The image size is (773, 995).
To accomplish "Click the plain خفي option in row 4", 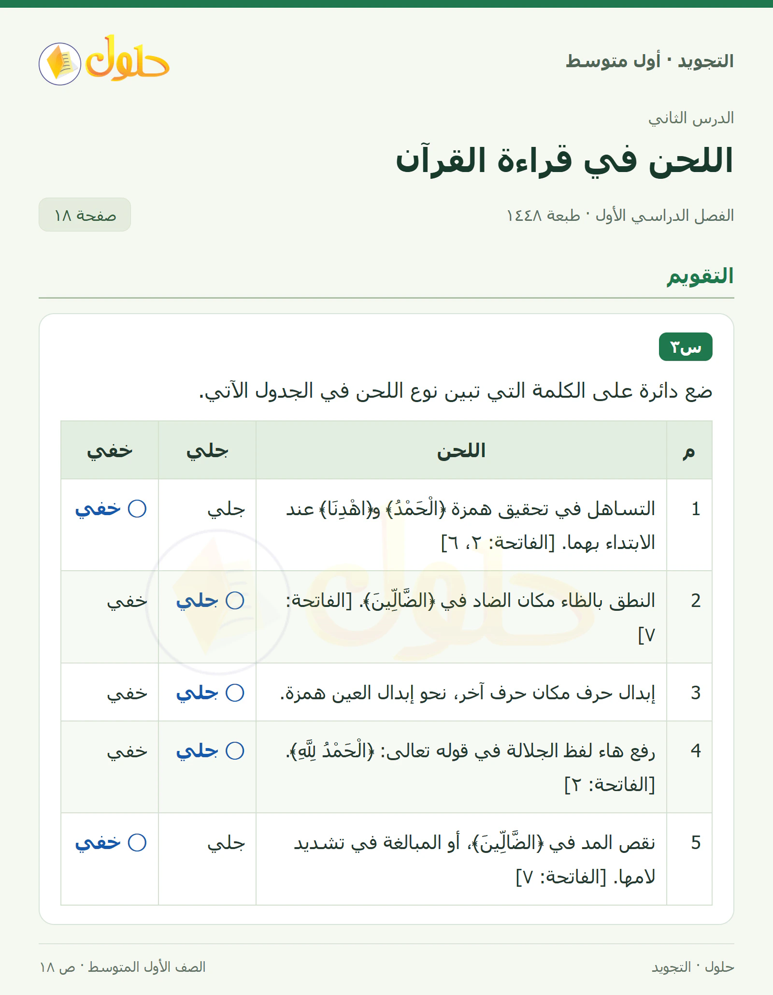I will (127, 751).
